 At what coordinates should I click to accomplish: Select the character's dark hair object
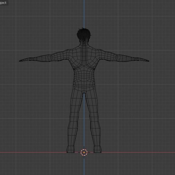[x=84, y=35]
